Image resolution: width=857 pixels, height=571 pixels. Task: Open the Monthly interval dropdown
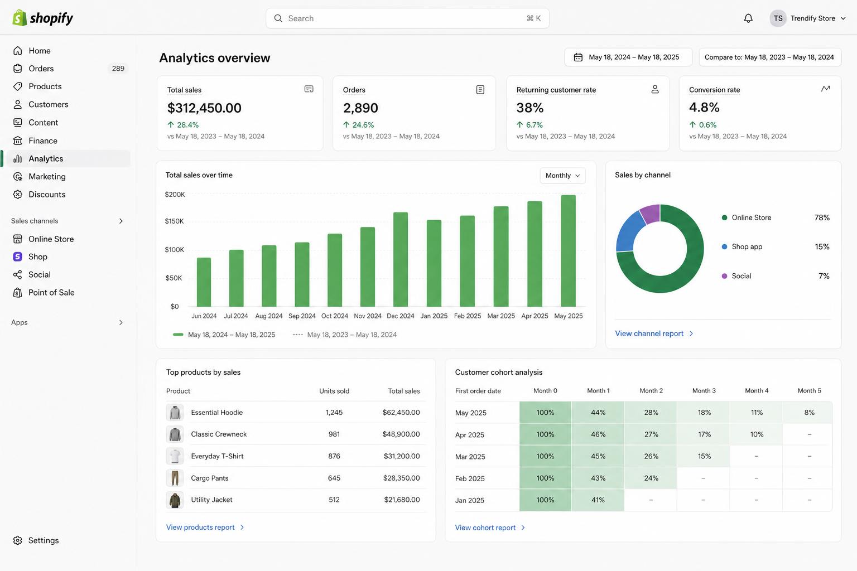pos(562,176)
